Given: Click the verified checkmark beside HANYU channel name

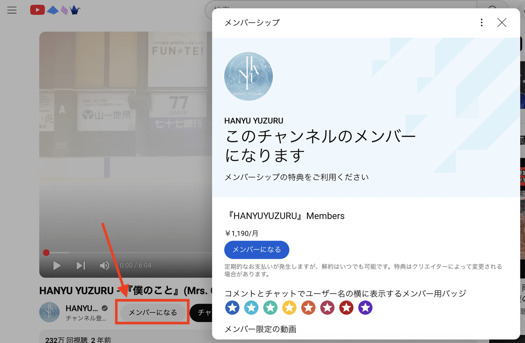Looking at the screenshot, I should click(104, 308).
